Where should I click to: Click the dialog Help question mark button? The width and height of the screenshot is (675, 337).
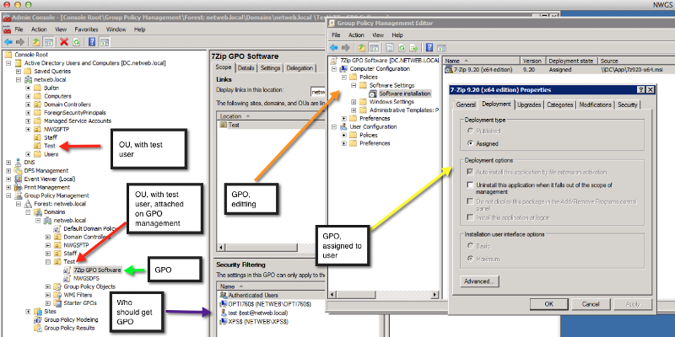(x=641, y=89)
